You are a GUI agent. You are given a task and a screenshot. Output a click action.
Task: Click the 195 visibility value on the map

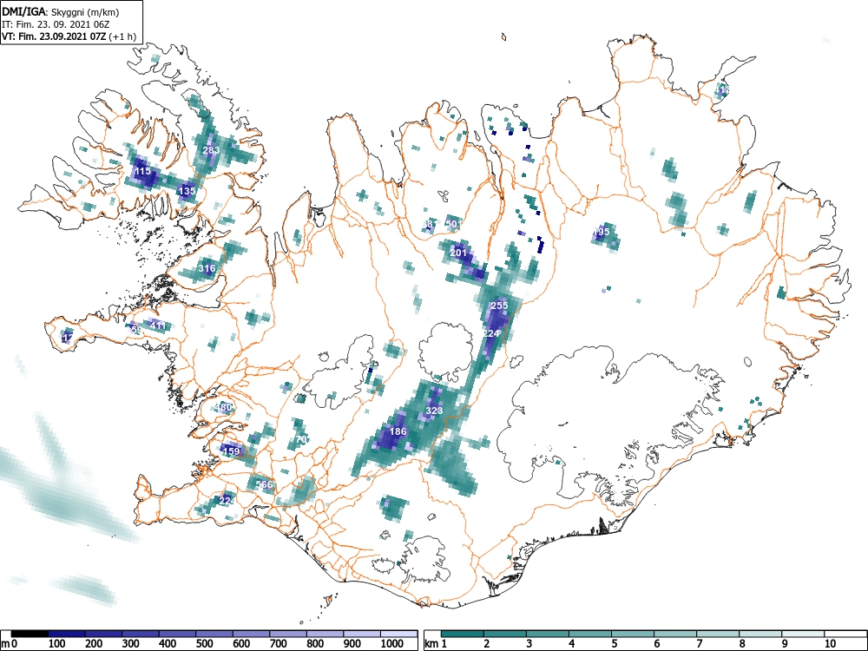coord(602,232)
